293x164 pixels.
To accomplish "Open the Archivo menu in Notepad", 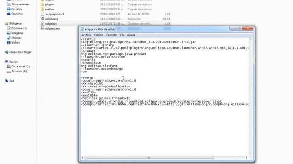I will 86,35.
